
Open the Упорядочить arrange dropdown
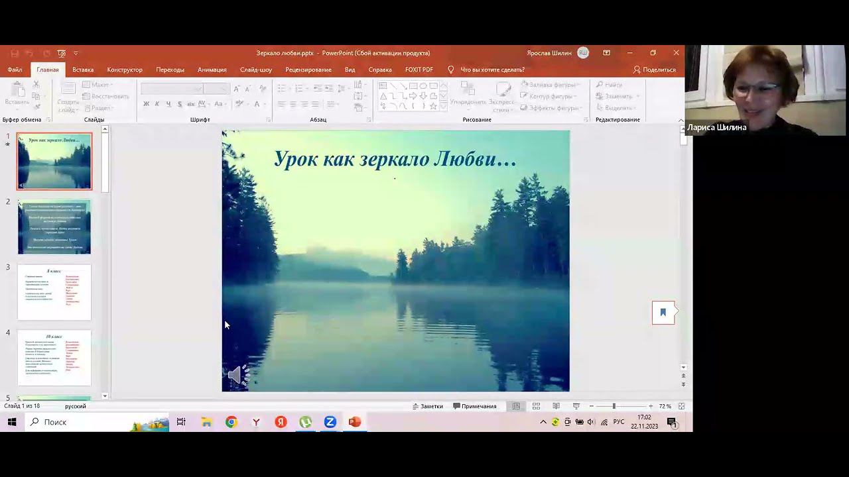click(468, 94)
